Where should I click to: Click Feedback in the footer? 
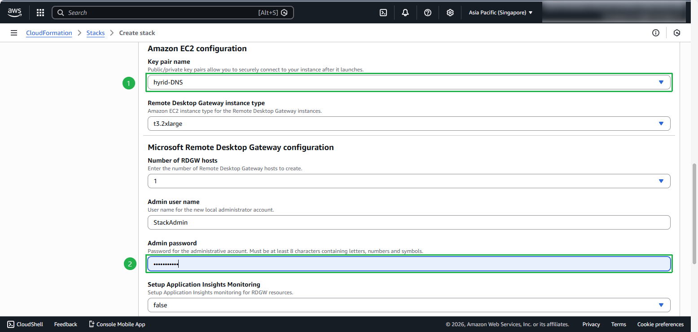coord(65,324)
